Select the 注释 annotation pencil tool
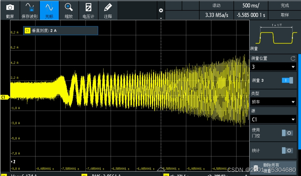 108,7
